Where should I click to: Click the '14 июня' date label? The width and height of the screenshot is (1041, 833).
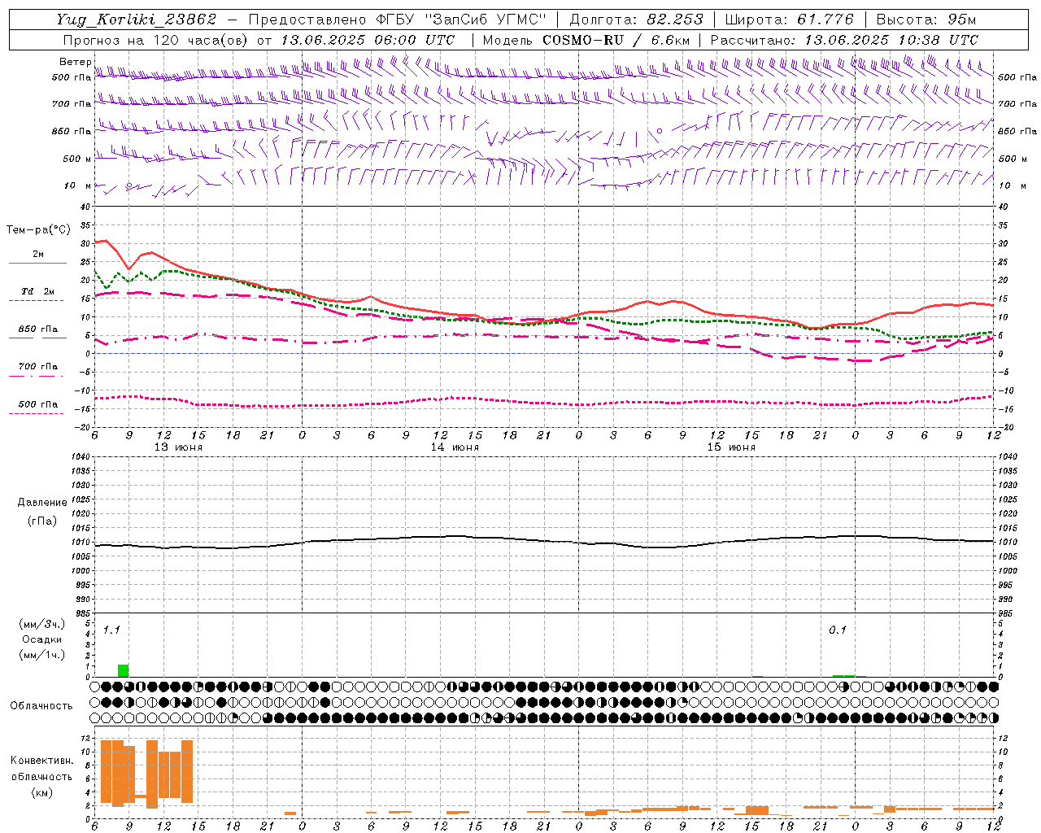click(x=455, y=447)
